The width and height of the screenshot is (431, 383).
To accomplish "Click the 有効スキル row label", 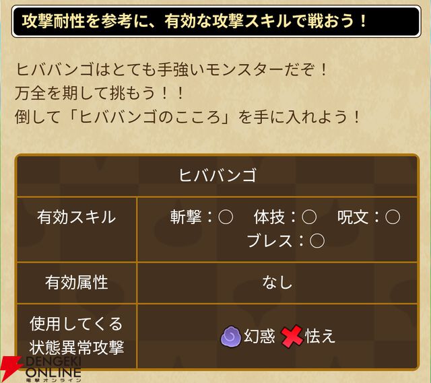I will pyautogui.click(x=76, y=217).
